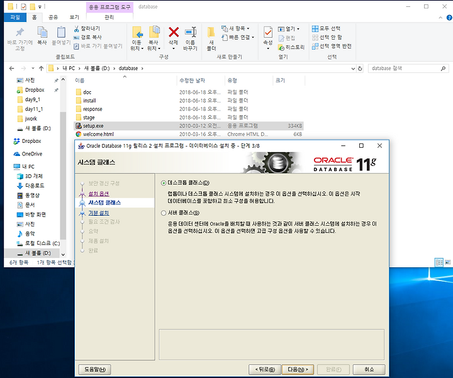The height and width of the screenshot is (378, 453).
Task: Click the Installation Option (설치 옵션) link
Action: (99, 194)
